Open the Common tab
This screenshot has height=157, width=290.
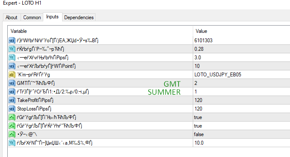[32, 17]
